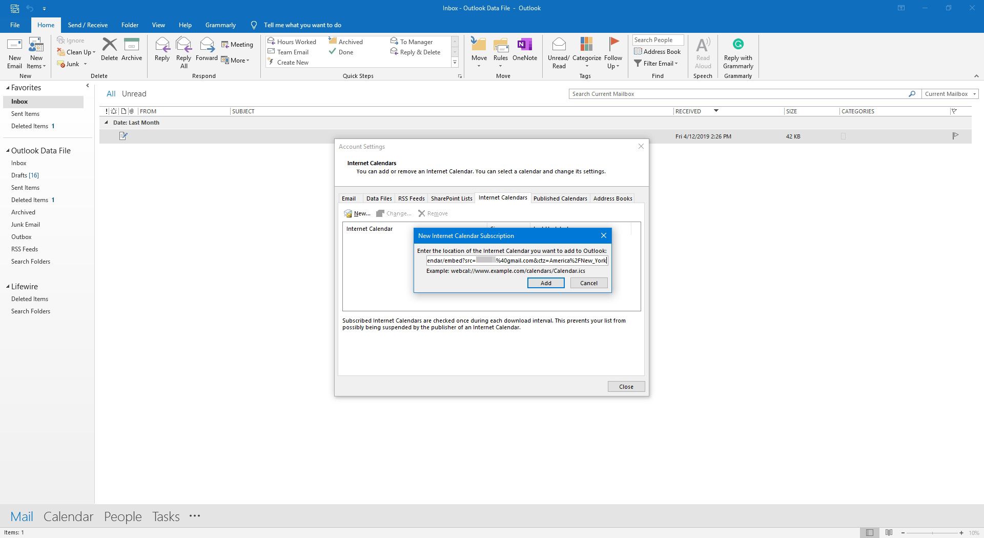Show Unread messages filter
This screenshot has width=984, height=538.
(x=134, y=94)
